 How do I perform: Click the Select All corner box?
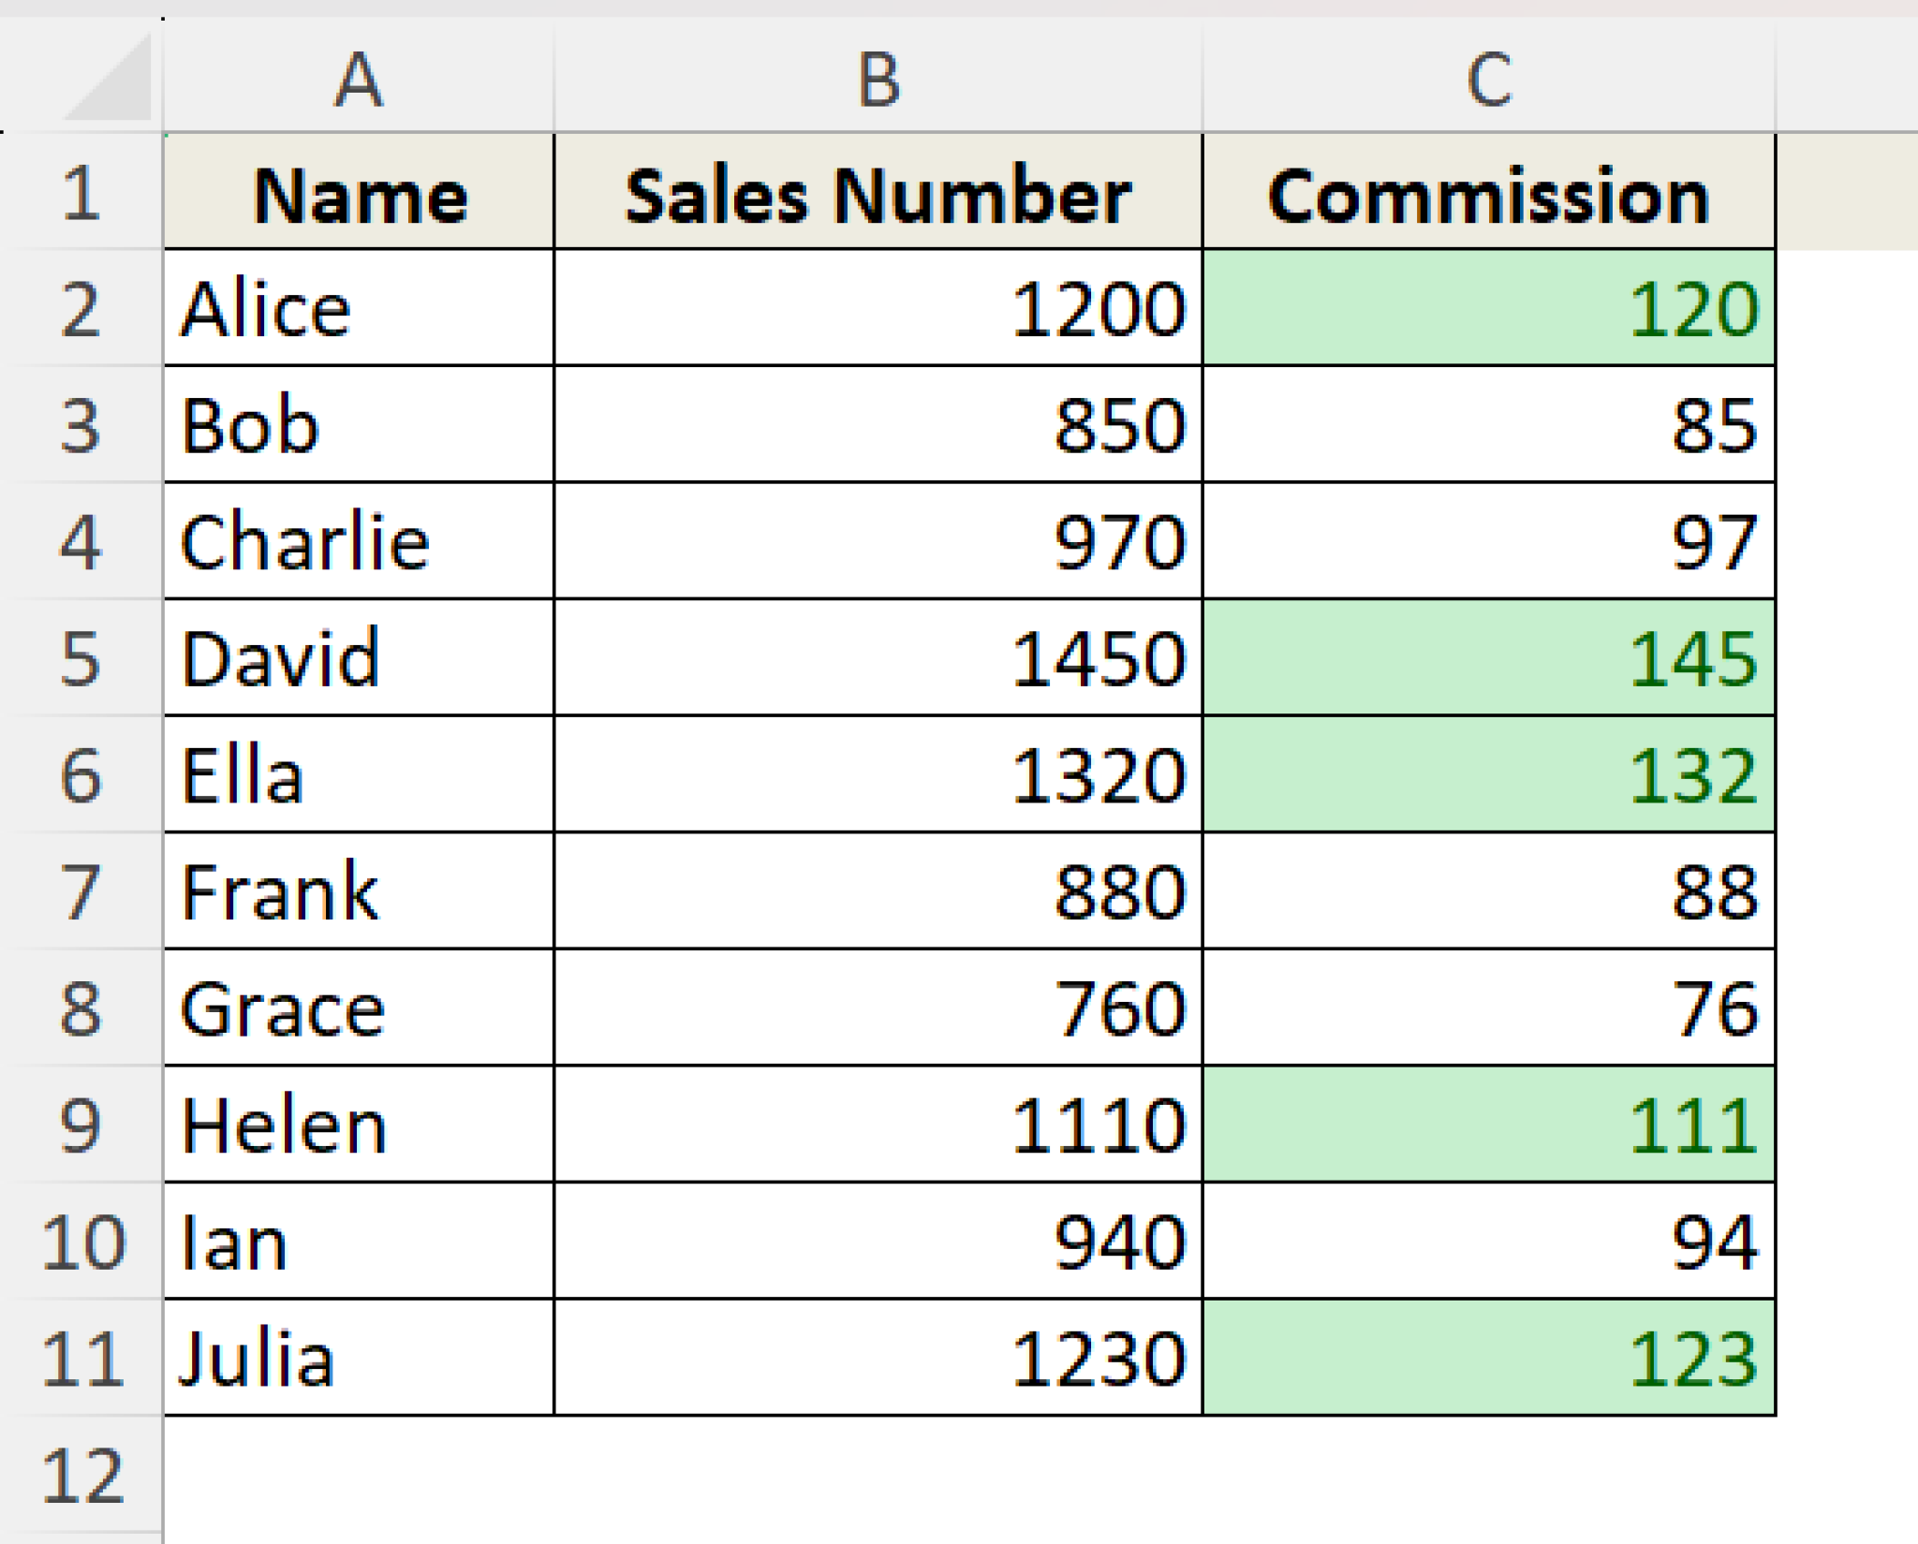click(103, 80)
